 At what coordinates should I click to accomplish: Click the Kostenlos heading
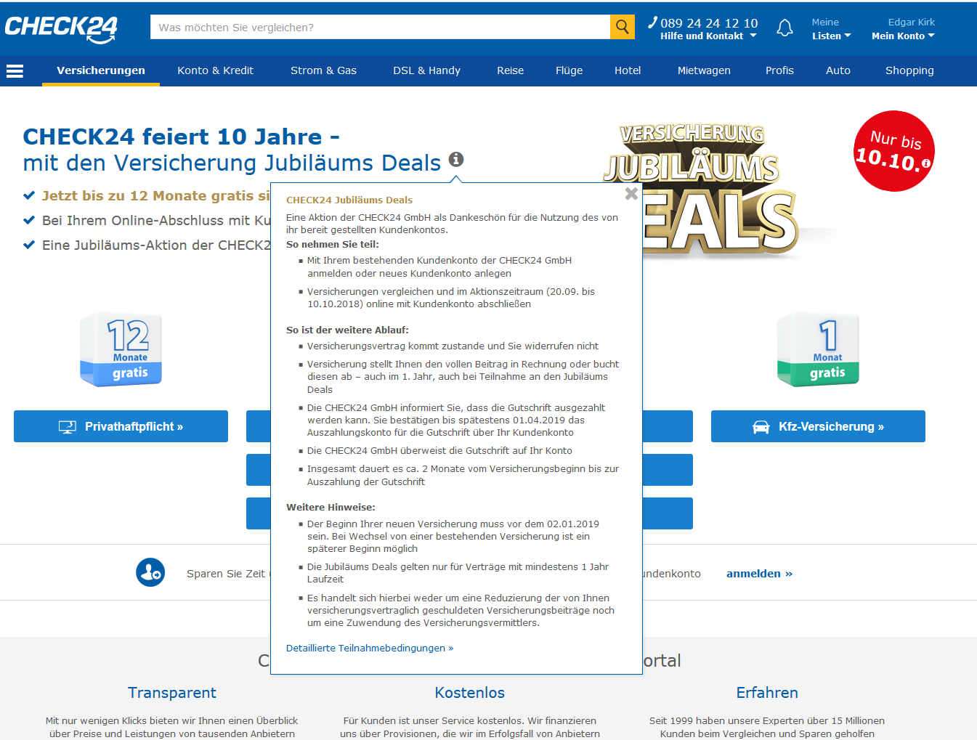click(x=469, y=693)
